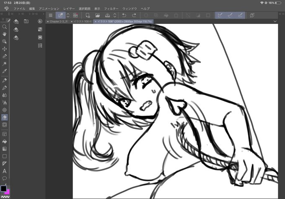
Task: Expand the right palette dock arrows
Action: pyautogui.click(x=281, y=14)
